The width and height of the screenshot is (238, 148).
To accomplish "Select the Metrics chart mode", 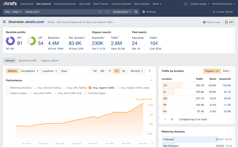I will (x=12, y=71).
